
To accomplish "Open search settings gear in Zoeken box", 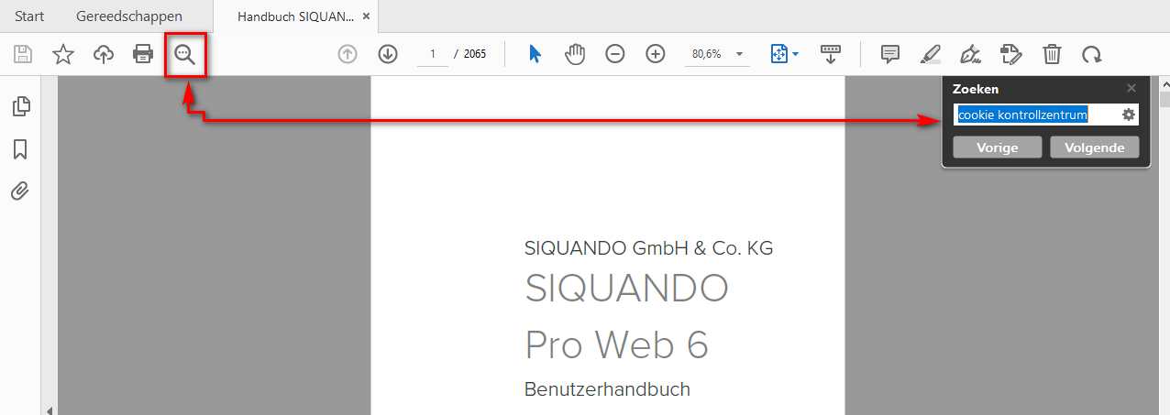I will [1129, 115].
